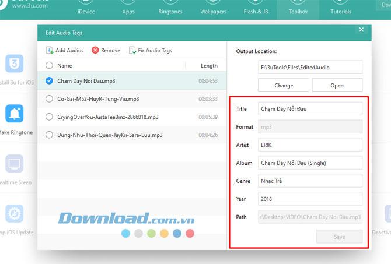Go to the Flash & JB tab
Screen dimensions: 391x264
(256, 11)
